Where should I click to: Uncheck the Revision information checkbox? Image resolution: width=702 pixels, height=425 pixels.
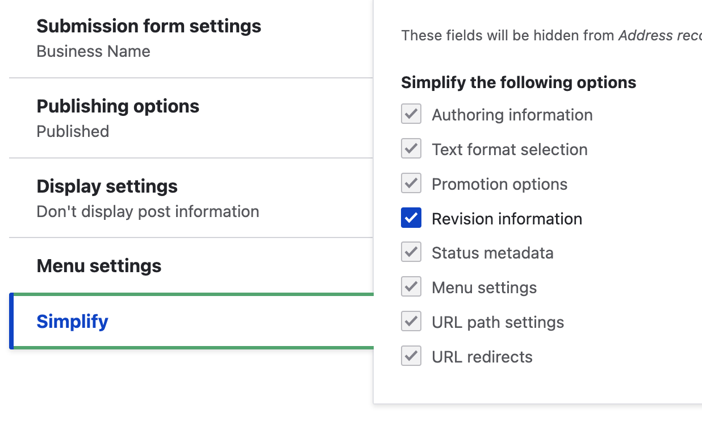411,218
